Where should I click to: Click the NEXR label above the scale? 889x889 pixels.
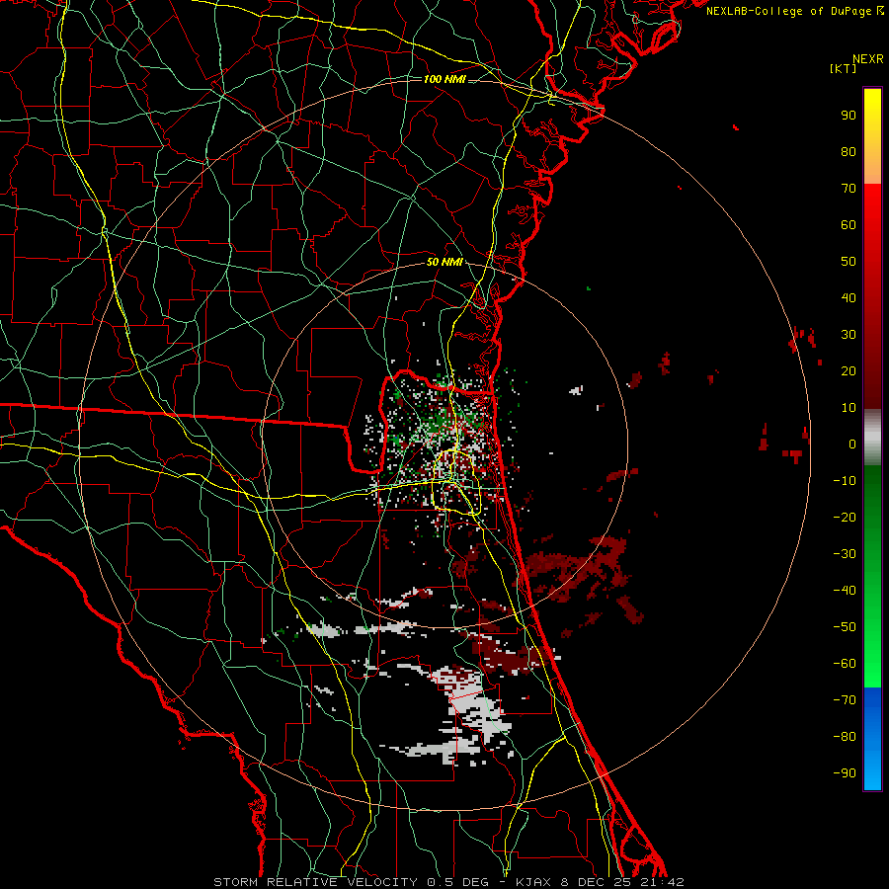tap(868, 59)
